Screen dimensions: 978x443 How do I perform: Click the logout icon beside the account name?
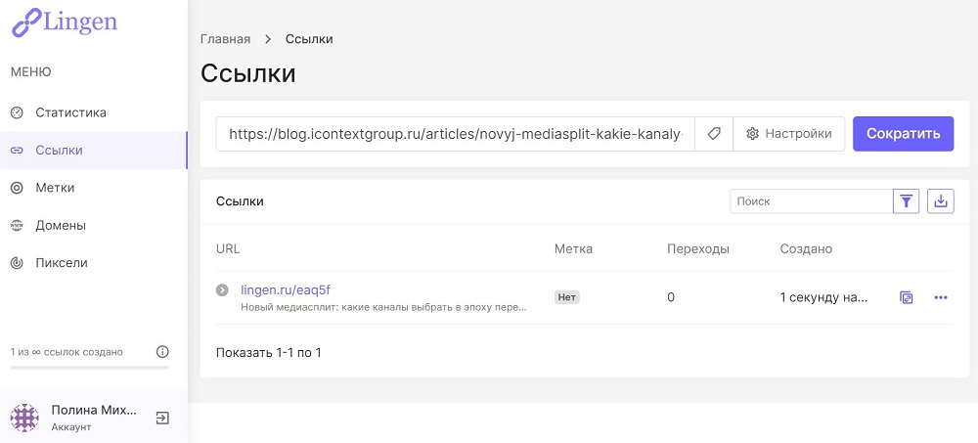pos(162,418)
